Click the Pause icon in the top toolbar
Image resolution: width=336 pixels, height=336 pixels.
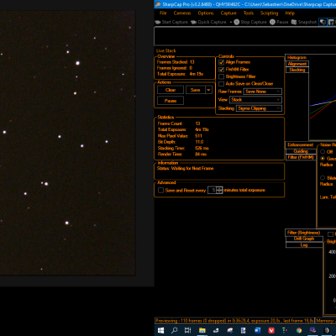[272, 22]
